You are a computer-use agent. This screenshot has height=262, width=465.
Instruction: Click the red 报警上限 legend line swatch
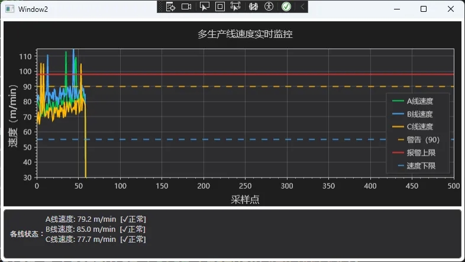pos(397,153)
